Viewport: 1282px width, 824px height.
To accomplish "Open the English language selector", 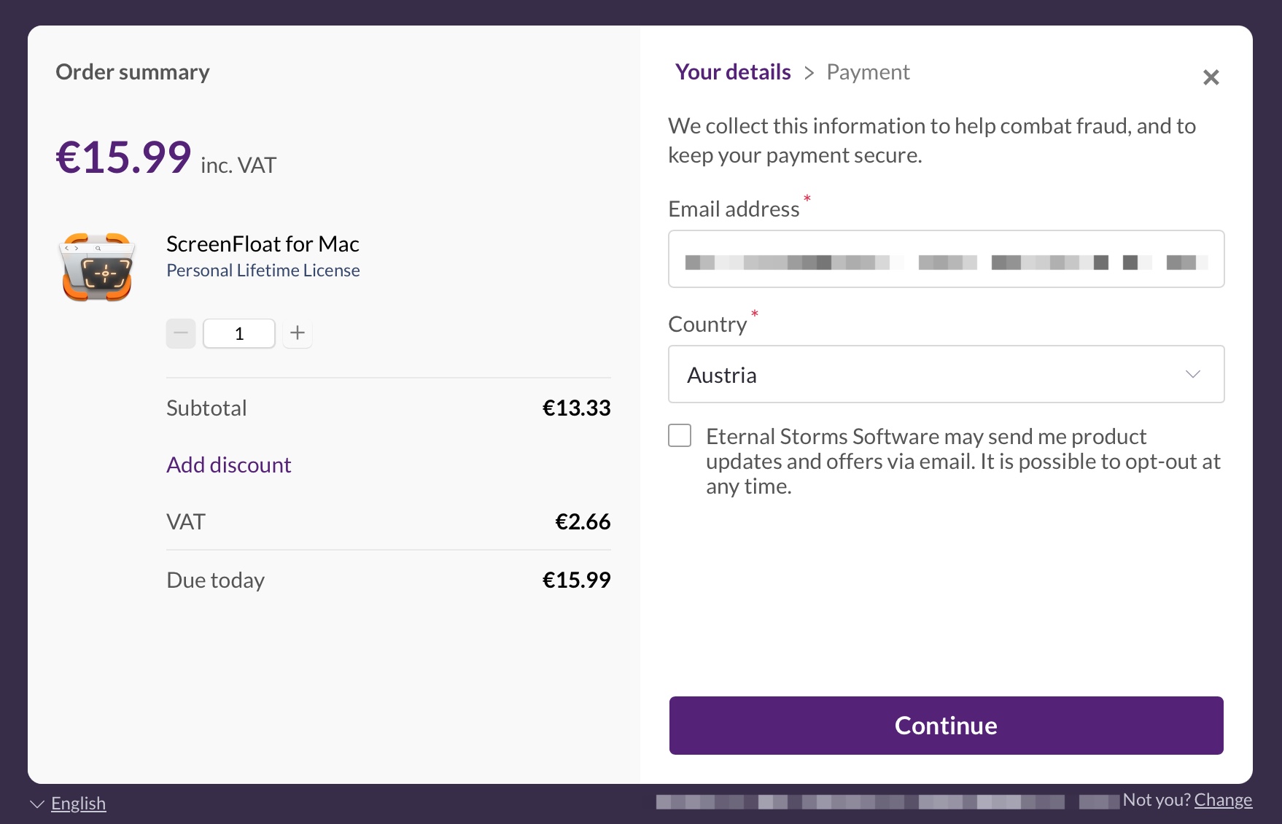I will pyautogui.click(x=78, y=804).
